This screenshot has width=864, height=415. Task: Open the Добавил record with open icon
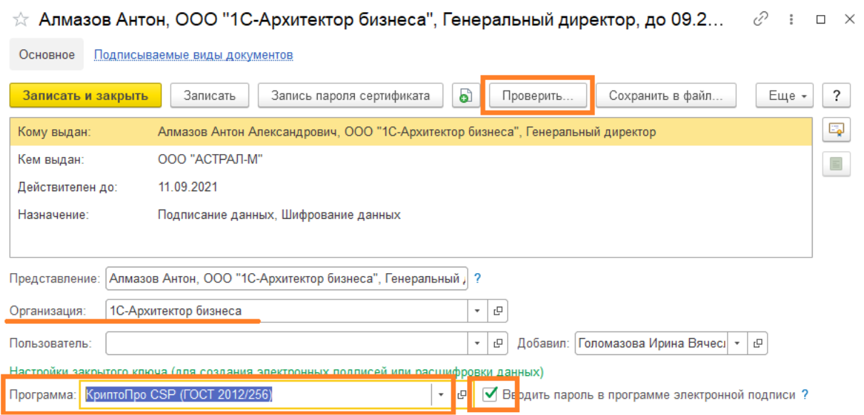pos(757,343)
